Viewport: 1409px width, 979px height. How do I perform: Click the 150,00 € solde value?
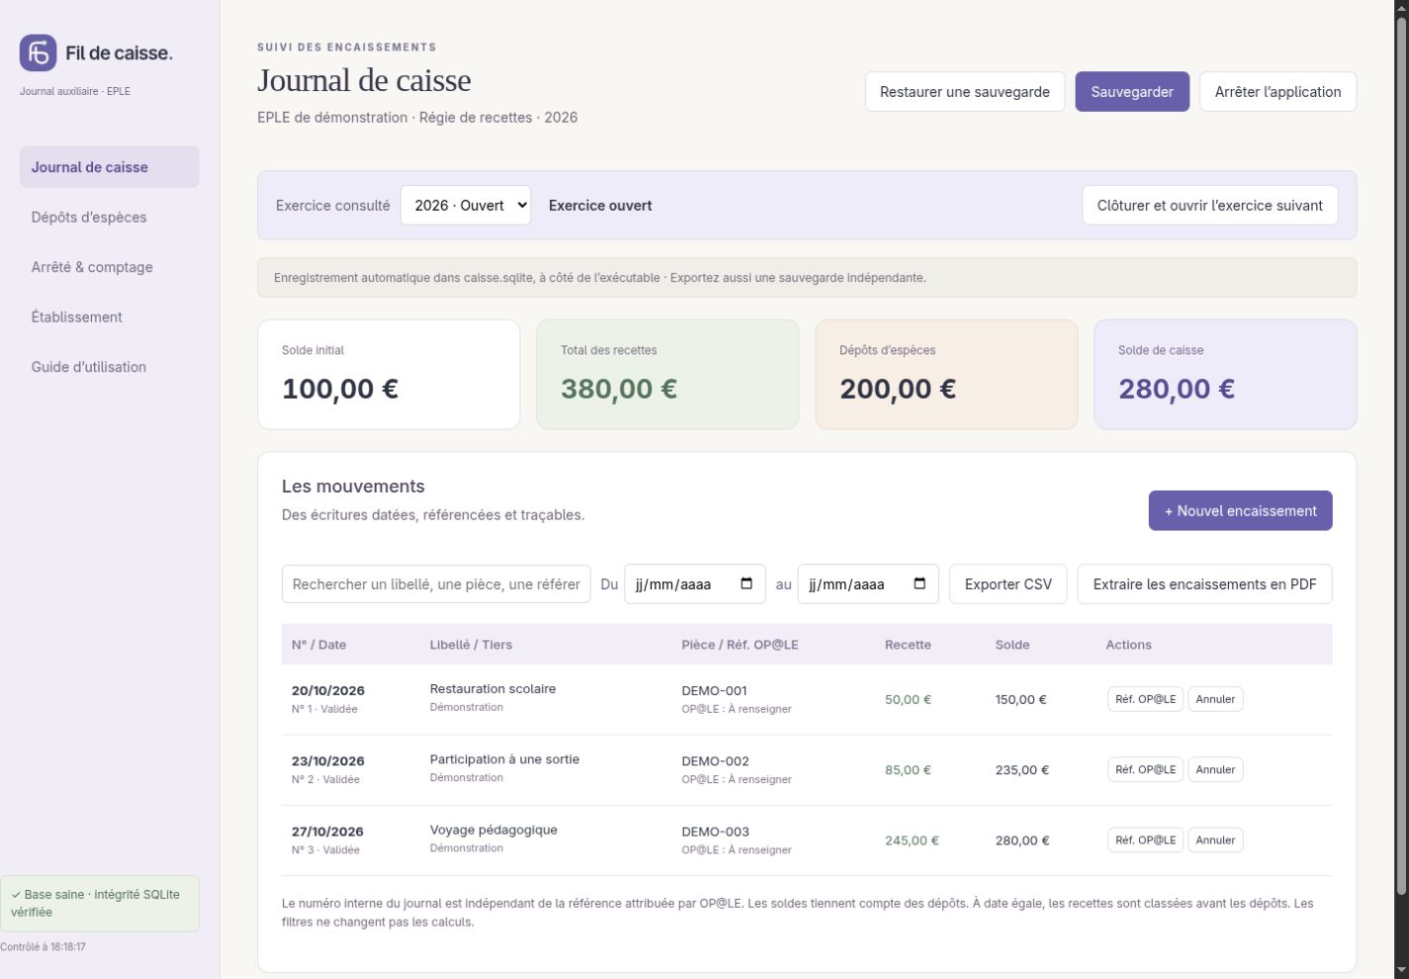coord(1021,700)
